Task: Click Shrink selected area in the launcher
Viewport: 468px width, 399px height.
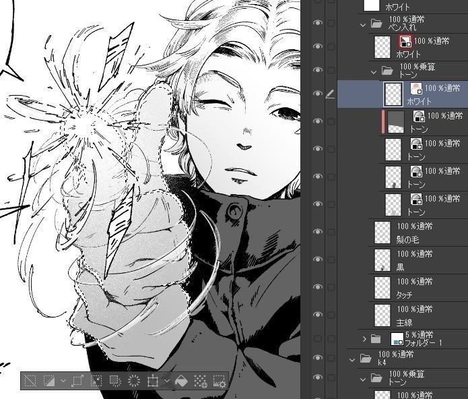Action: (x=96, y=381)
